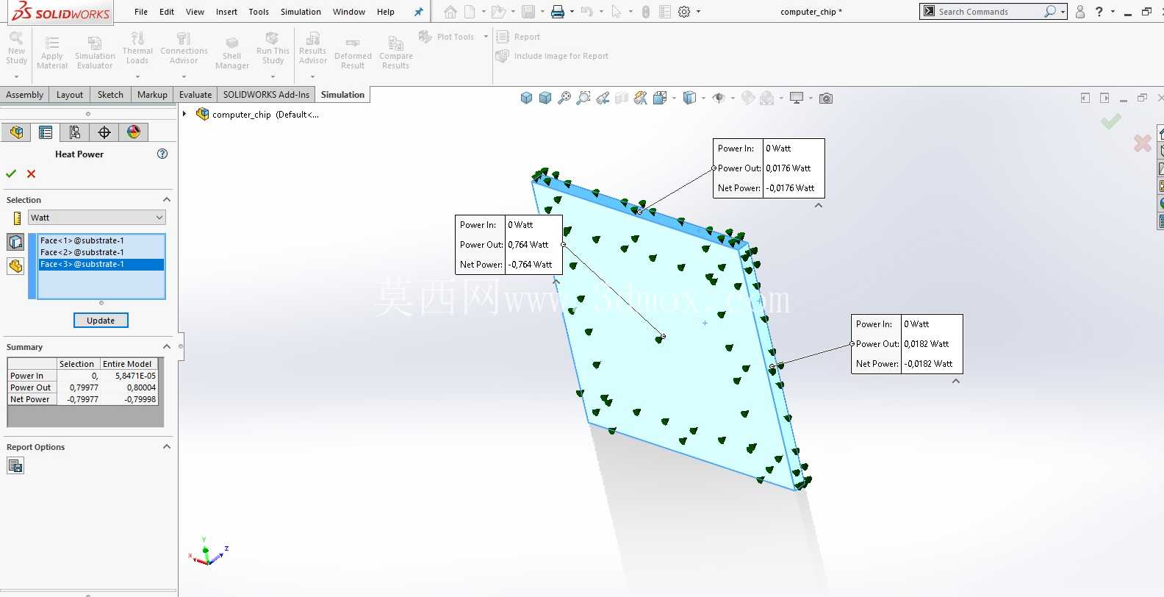Select Face<3>@substrate-1 in selection list
The image size is (1164, 597).
[x=101, y=264]
